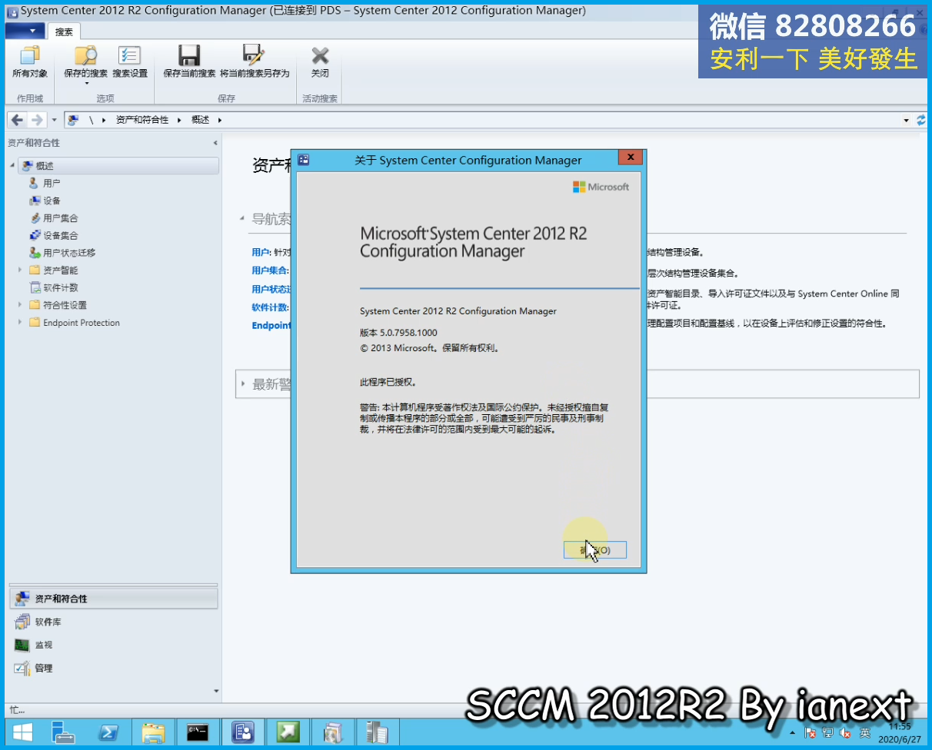Open the blue application menu dropdown
Image resolution: width=932 pixels, height=750 pixels.
(25, 31)
